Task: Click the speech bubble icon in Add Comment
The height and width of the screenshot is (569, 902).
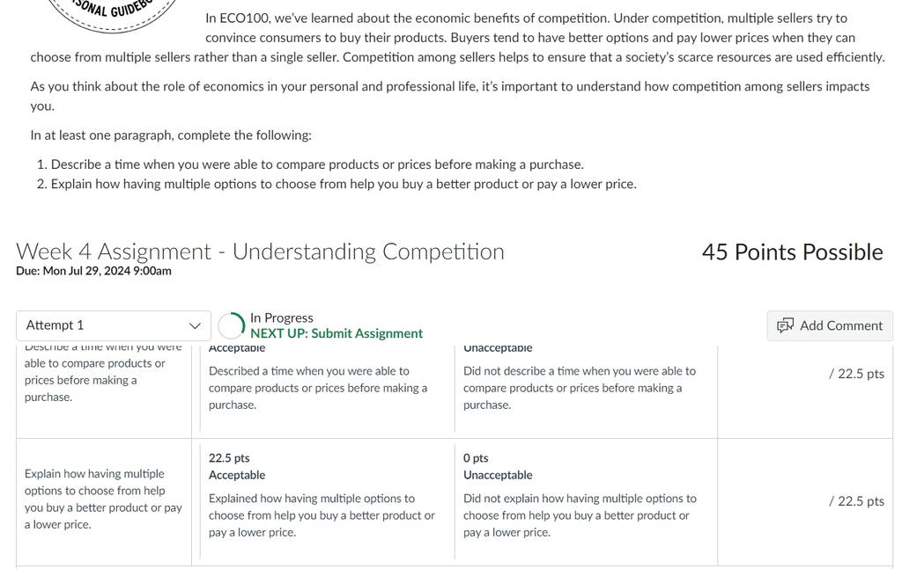Action: [x=785, y=325]
